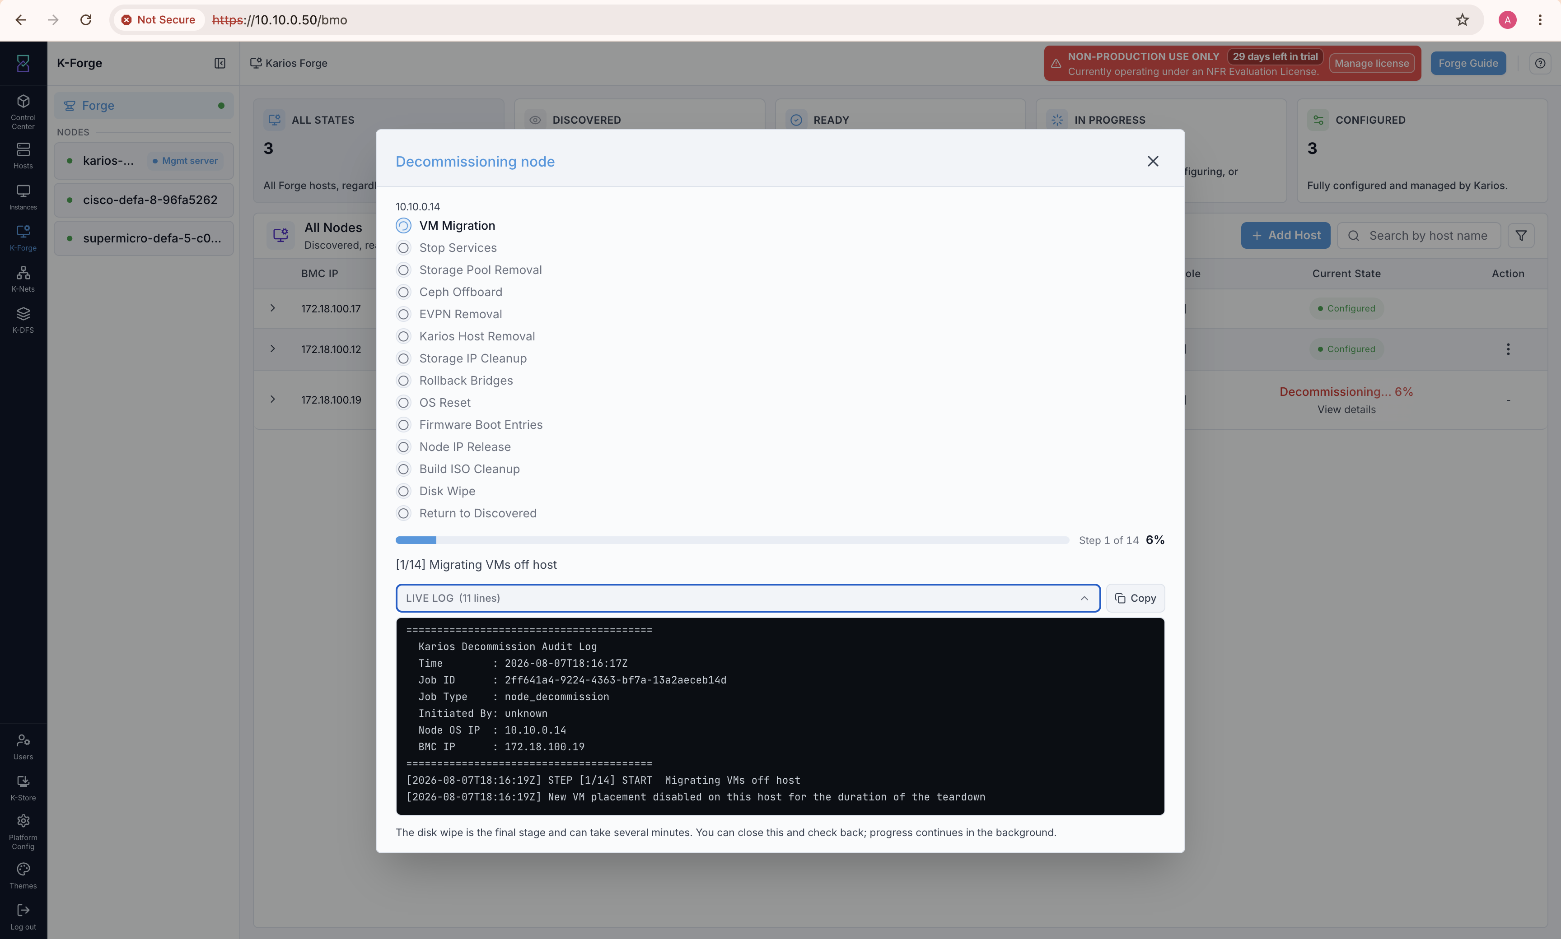Select the Ceph Offboard step circle
Viewport: 1561px width, 939px height.
pos(403,293)
